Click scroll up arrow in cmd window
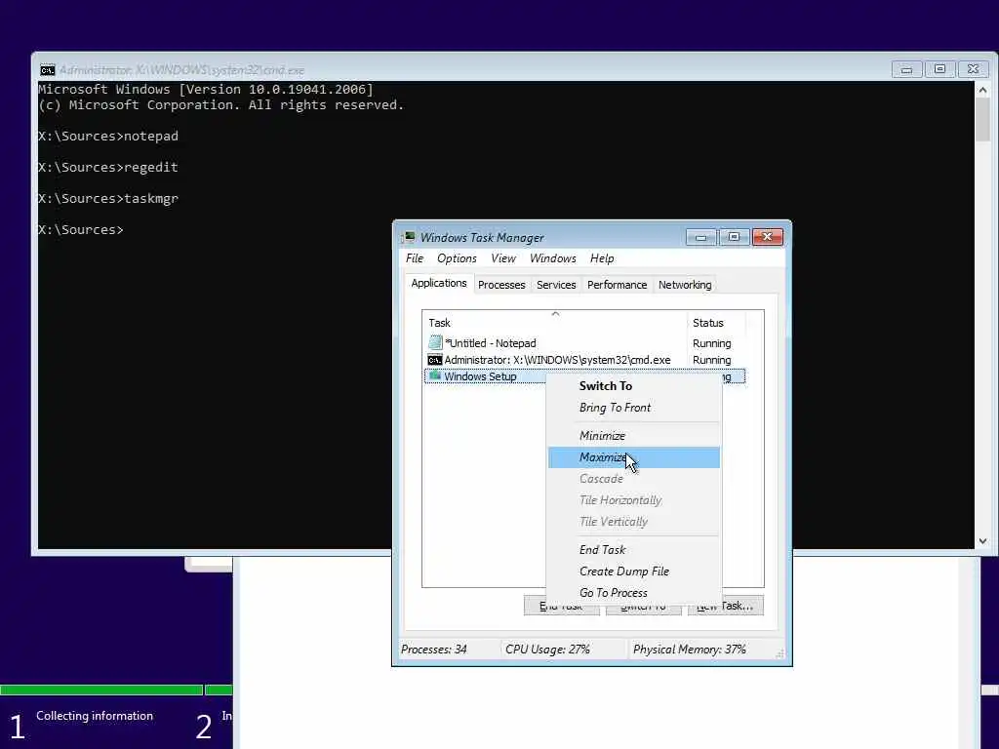Viewport: 999px width, 749px height. click(x=982, y=91)
